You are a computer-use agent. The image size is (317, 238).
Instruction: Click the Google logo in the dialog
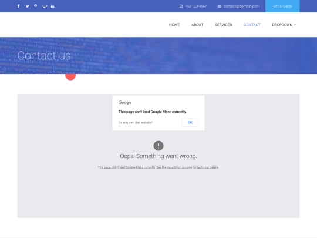point(125,102)
